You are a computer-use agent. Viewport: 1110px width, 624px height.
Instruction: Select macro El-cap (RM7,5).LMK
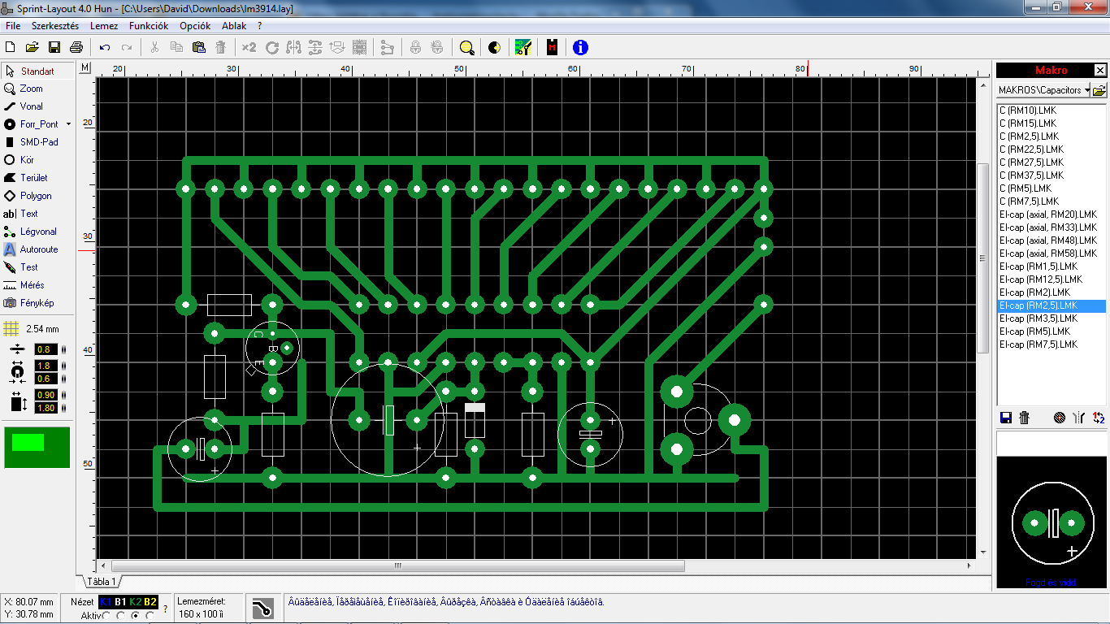(1038, 344)
